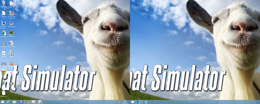Open the Start button on left taskbar
260x104 pixels.
coord(3,102)
